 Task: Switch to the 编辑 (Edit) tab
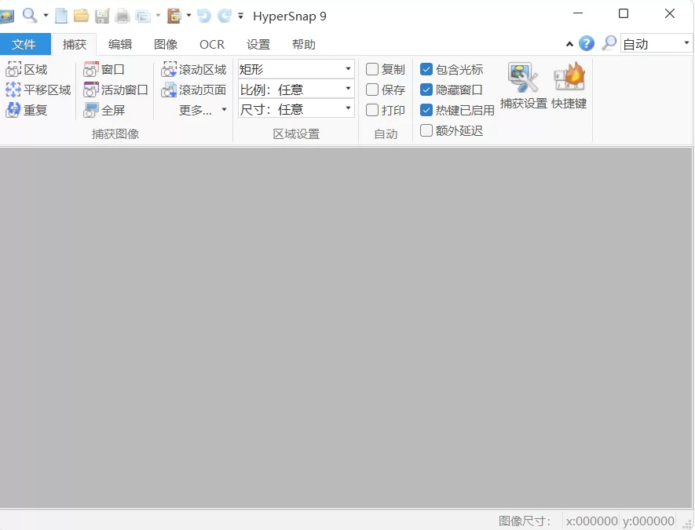coord(119,45)
